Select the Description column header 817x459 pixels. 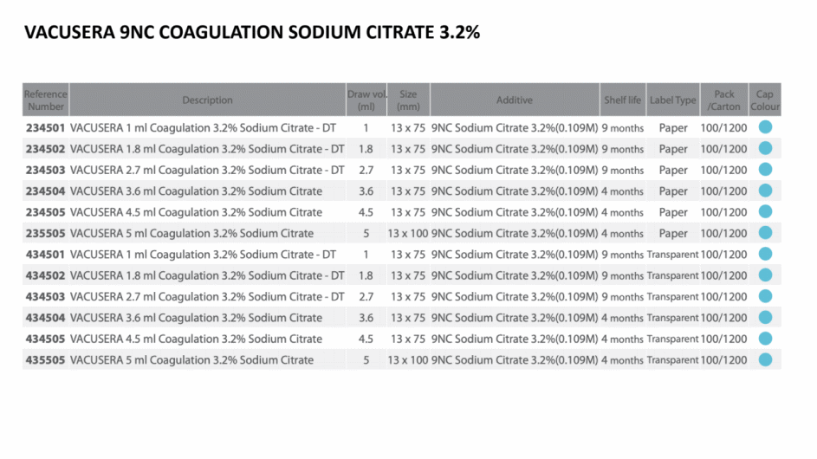click(207, 100)
